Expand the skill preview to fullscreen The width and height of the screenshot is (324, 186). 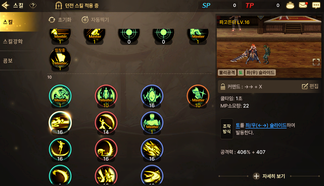click(316, 62)
